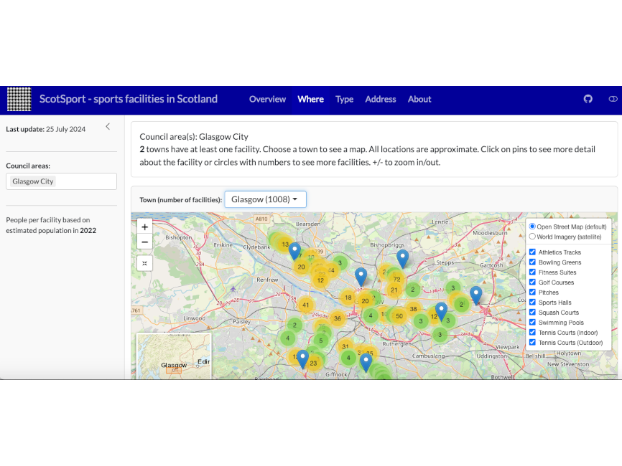Click the blue pin beside cluster 18
Viewport: 622px width, 466px height.
point(361,276)
